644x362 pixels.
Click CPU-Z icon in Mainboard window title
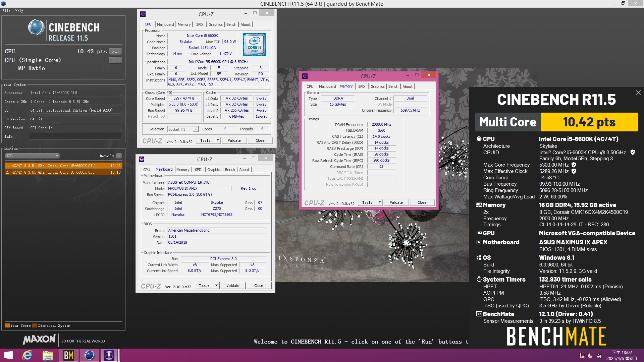tap(142, 159)
